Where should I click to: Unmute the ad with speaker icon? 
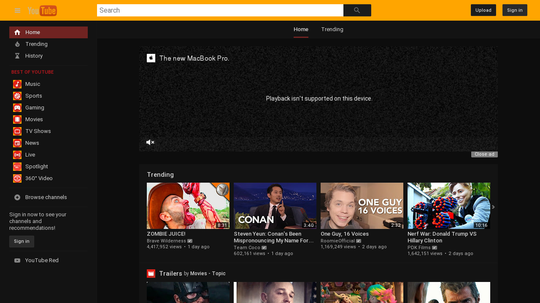tap(150, 142)
